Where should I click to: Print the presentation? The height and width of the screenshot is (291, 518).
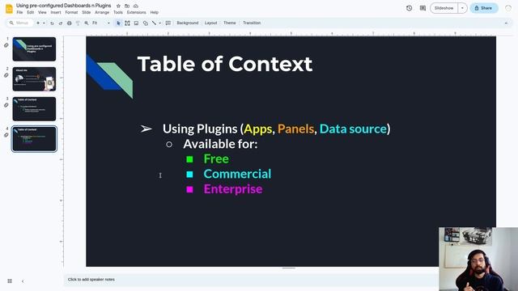tap(69, 23)
